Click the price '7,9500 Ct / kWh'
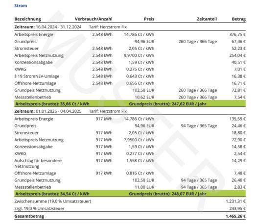This screenshot has height=224, width=256. point(139,140)
